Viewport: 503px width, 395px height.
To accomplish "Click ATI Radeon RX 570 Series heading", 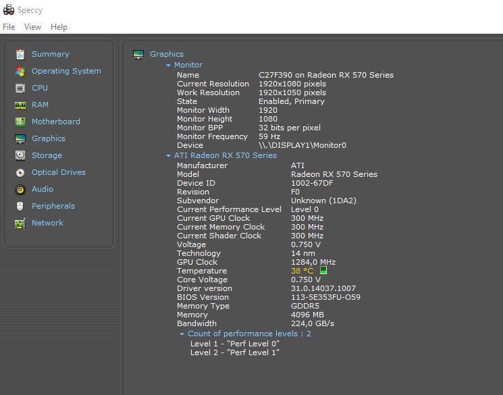I will (x=226, y=155).
